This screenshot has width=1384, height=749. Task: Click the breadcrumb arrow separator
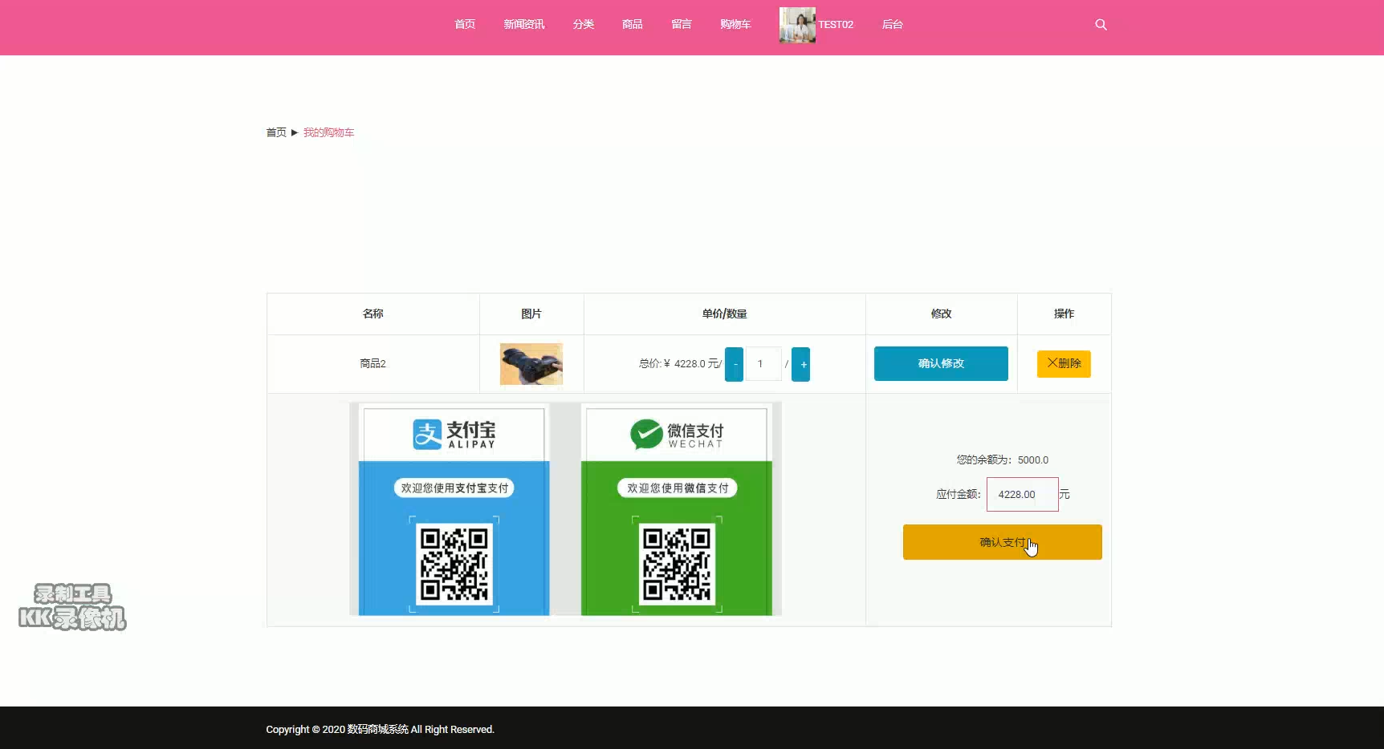point(295,132)
